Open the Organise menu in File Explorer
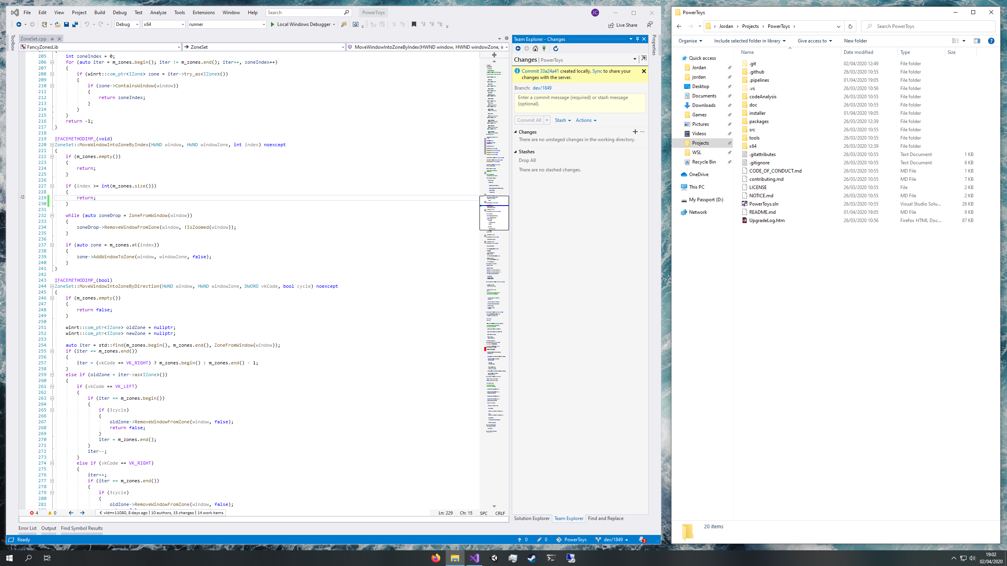 coord(690,41)
